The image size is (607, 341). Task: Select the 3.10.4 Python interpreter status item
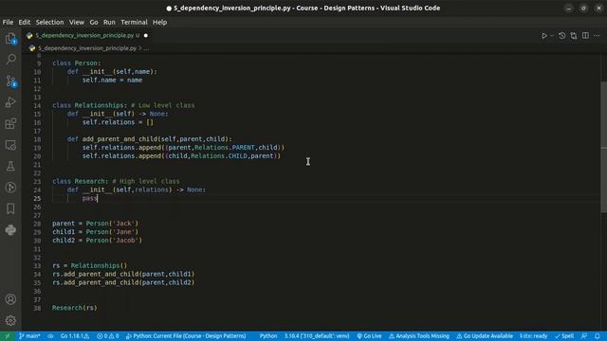point(317,336)
